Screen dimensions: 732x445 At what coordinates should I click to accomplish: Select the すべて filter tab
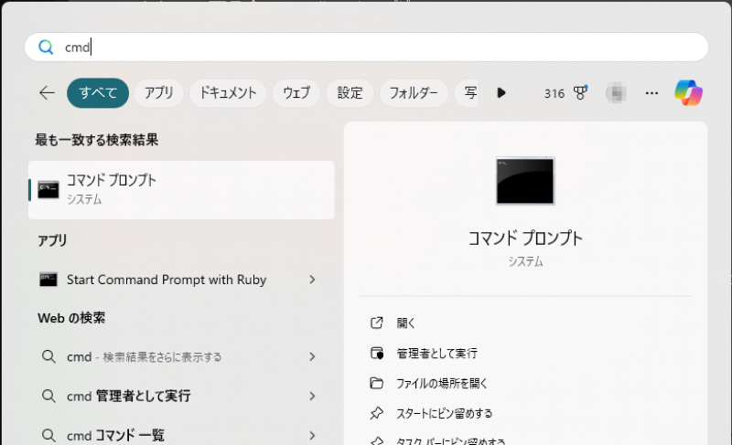98,93
